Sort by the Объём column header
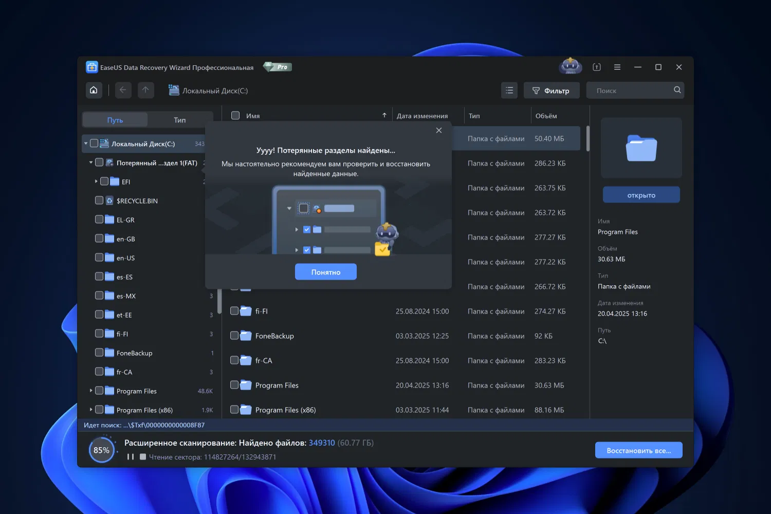 pos(546,116)
